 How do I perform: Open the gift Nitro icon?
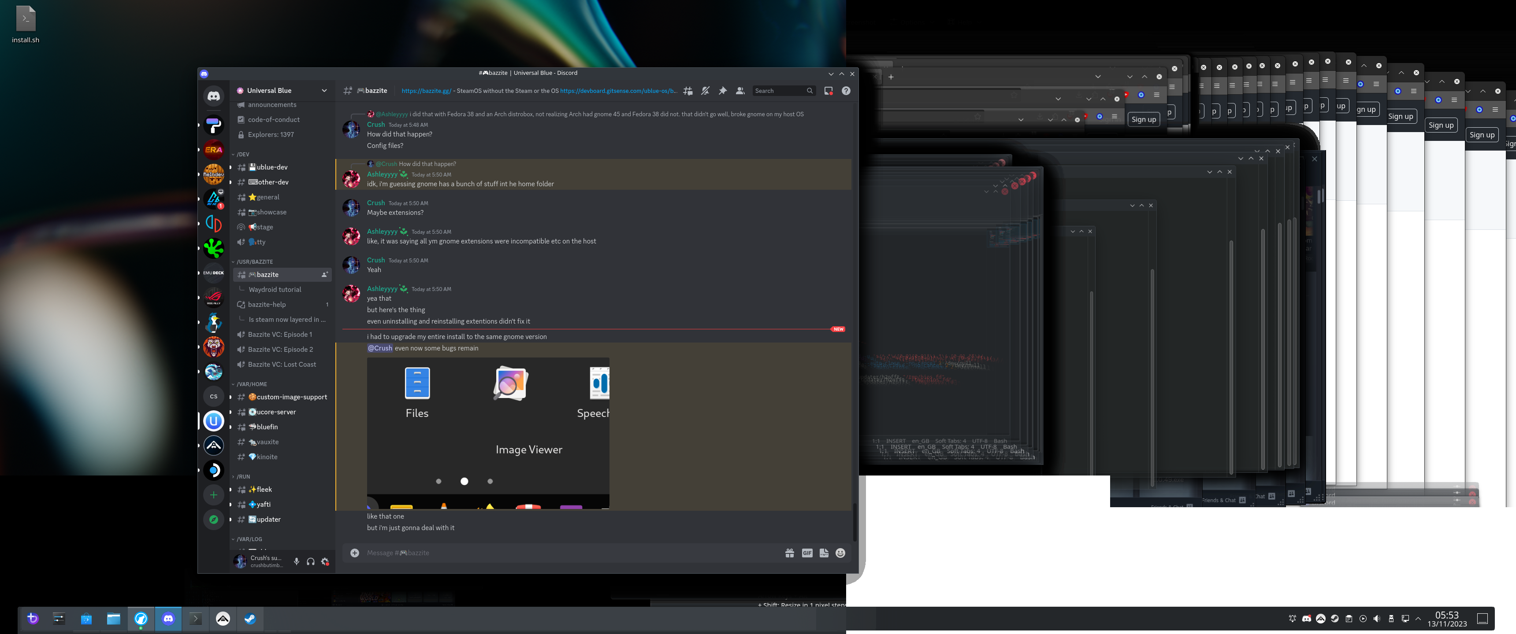[789, 553]
